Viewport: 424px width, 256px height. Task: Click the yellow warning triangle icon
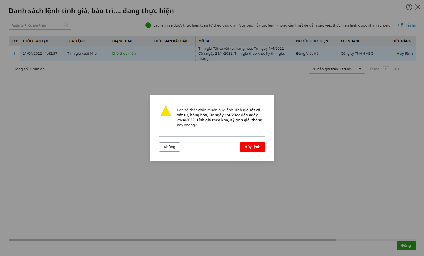pos(166,112)
